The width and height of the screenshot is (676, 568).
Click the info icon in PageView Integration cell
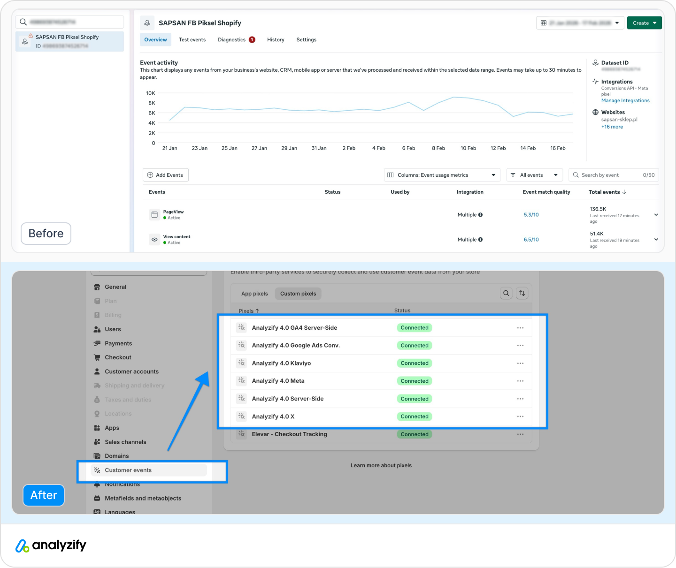pyautogui.click(x=480, y=215)
